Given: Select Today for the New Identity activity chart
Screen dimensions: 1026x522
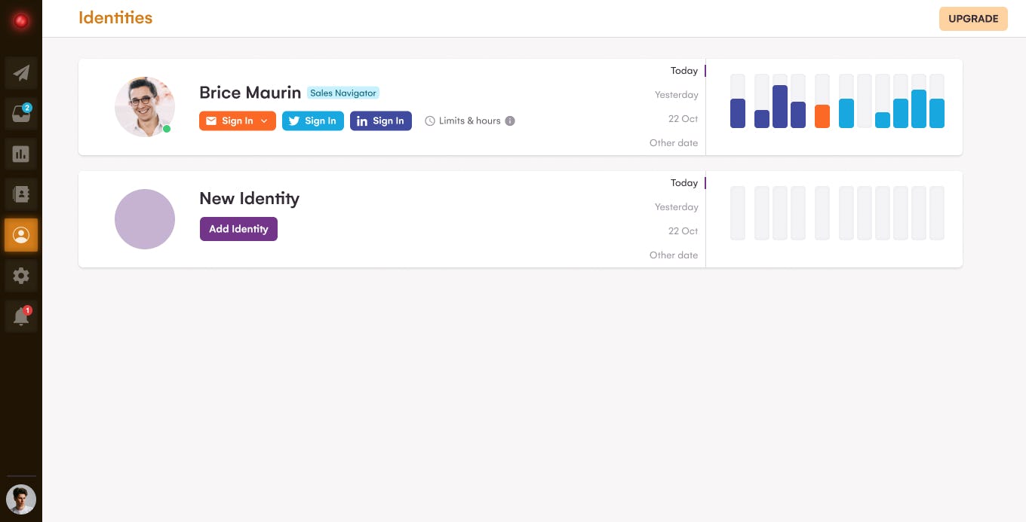Looking at the screenshot, I should pos(683,182).
